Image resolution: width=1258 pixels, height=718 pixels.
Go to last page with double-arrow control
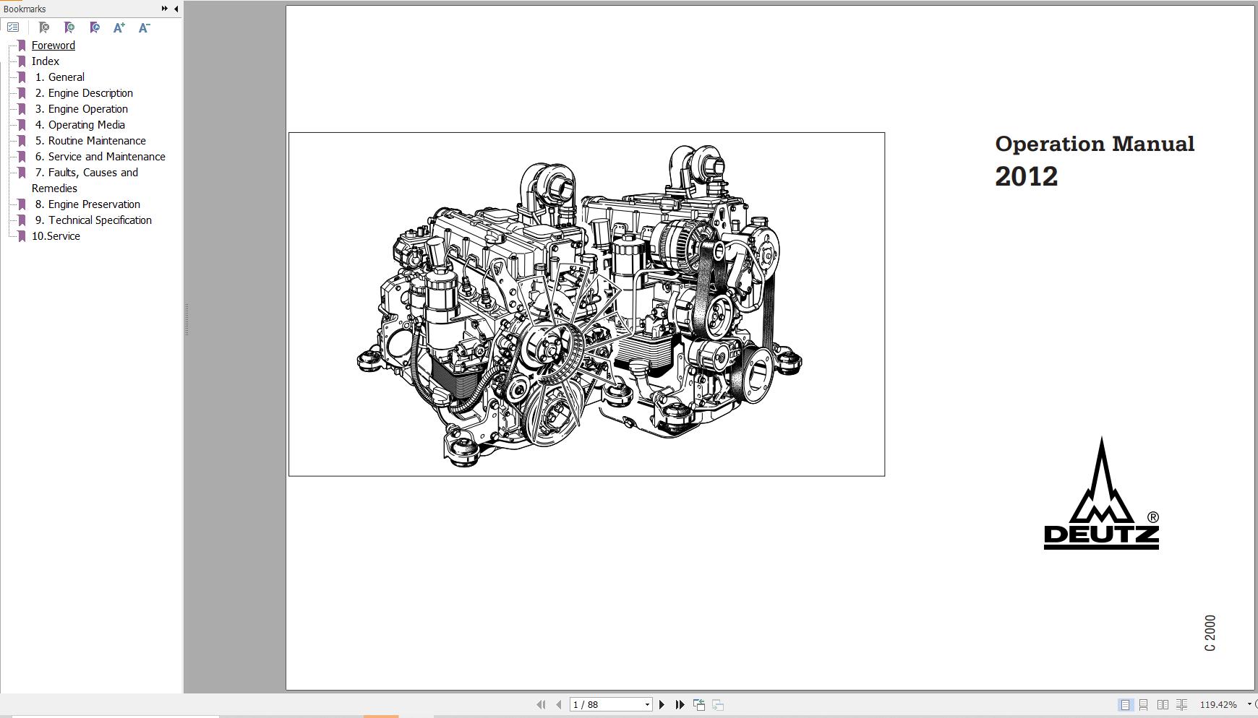tap(679, 704)
